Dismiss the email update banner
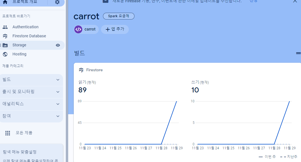The width and height of the screenshot is (301, 162). pos(295,1)
